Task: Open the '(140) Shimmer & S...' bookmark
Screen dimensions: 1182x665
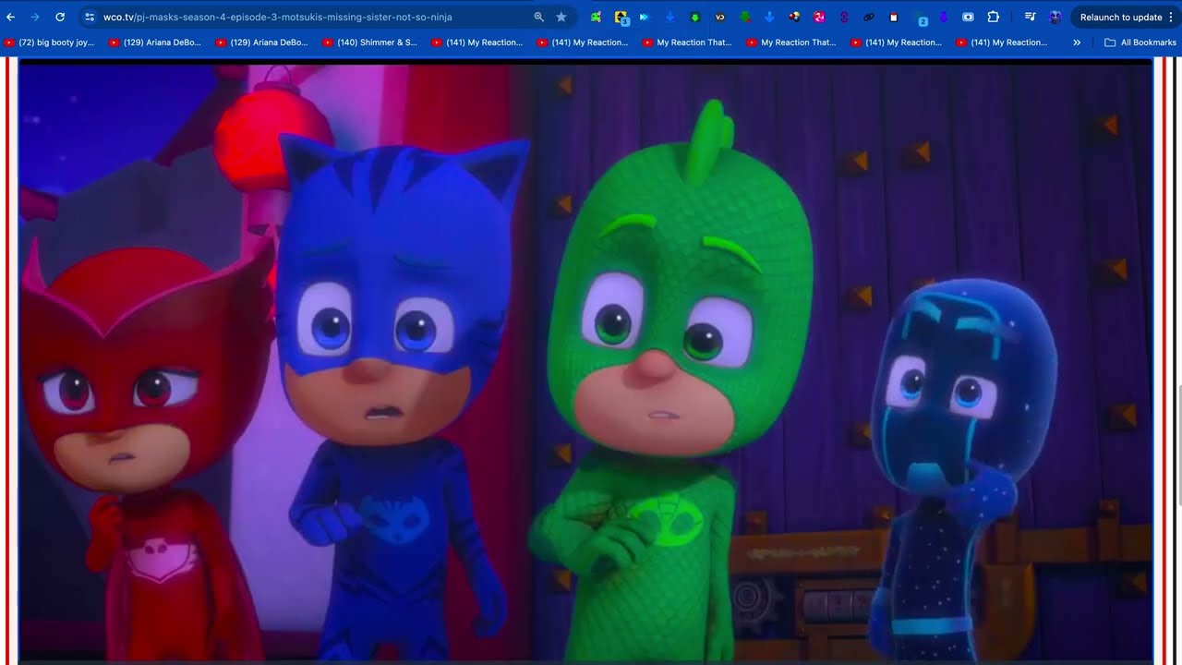Action: (x=369, y=42)
